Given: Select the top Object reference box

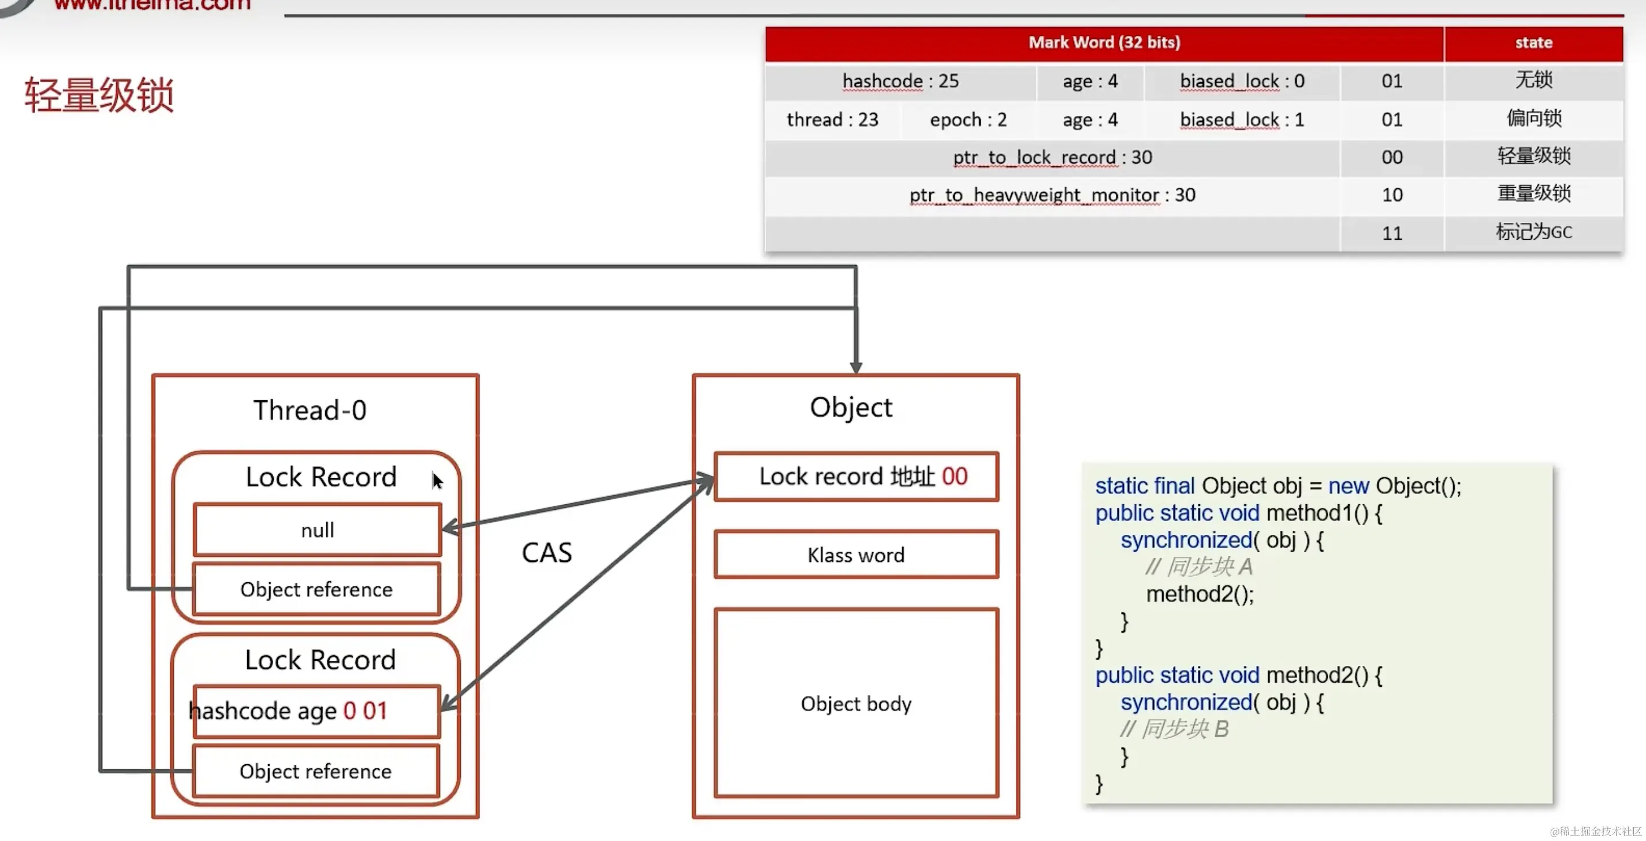Looking at the screenshot, I should tap(316, 589).
